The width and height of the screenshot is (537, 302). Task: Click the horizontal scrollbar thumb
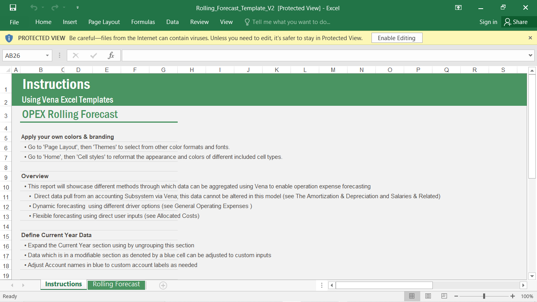(x=384, y=285)
